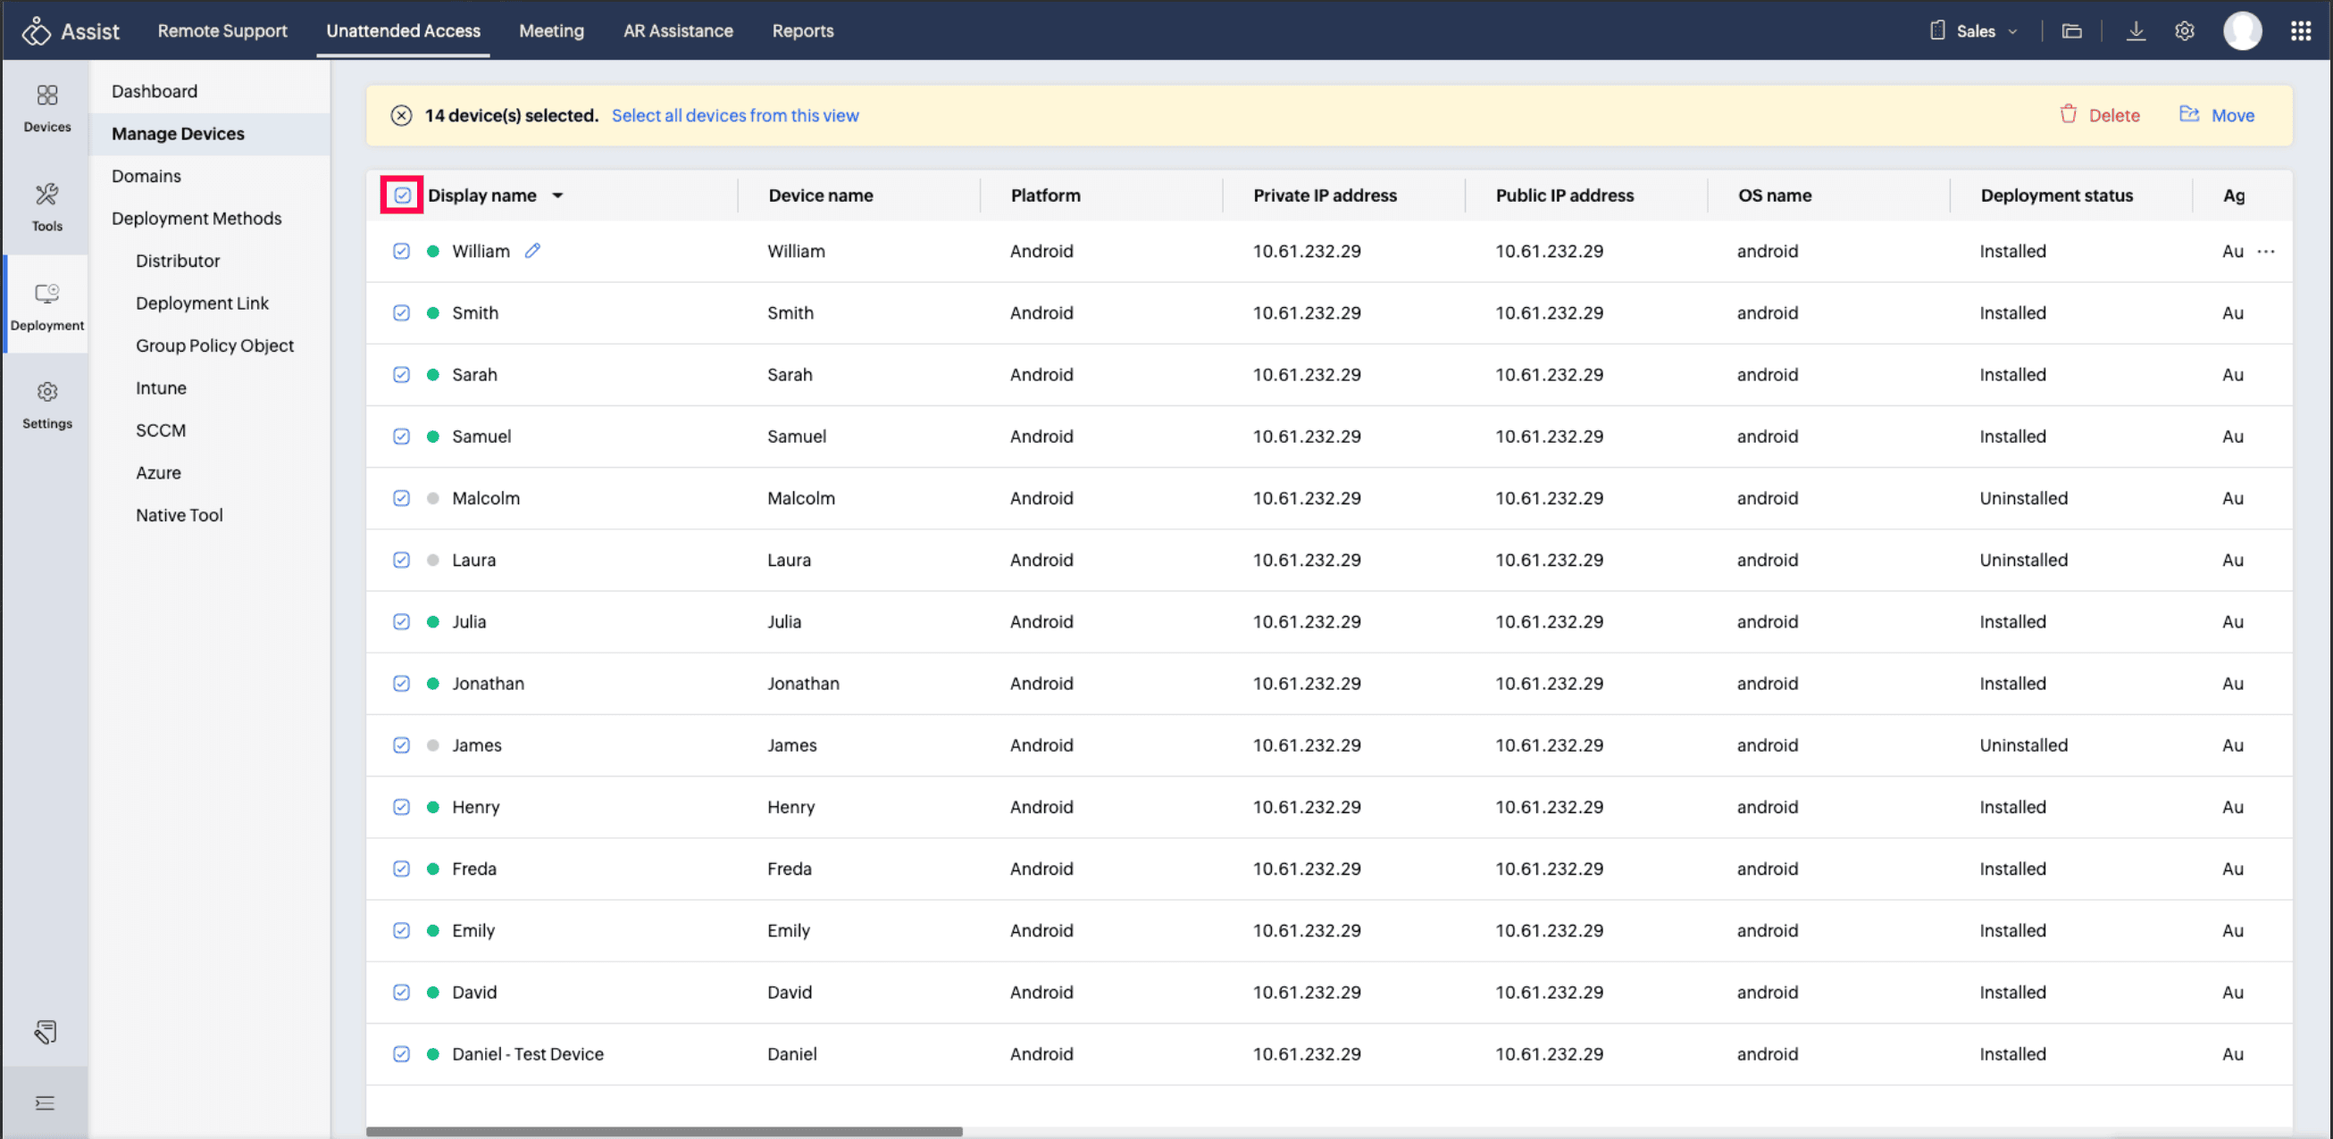Collapse the sidebar using bottom menu icon

click(x=46, y=1102)
